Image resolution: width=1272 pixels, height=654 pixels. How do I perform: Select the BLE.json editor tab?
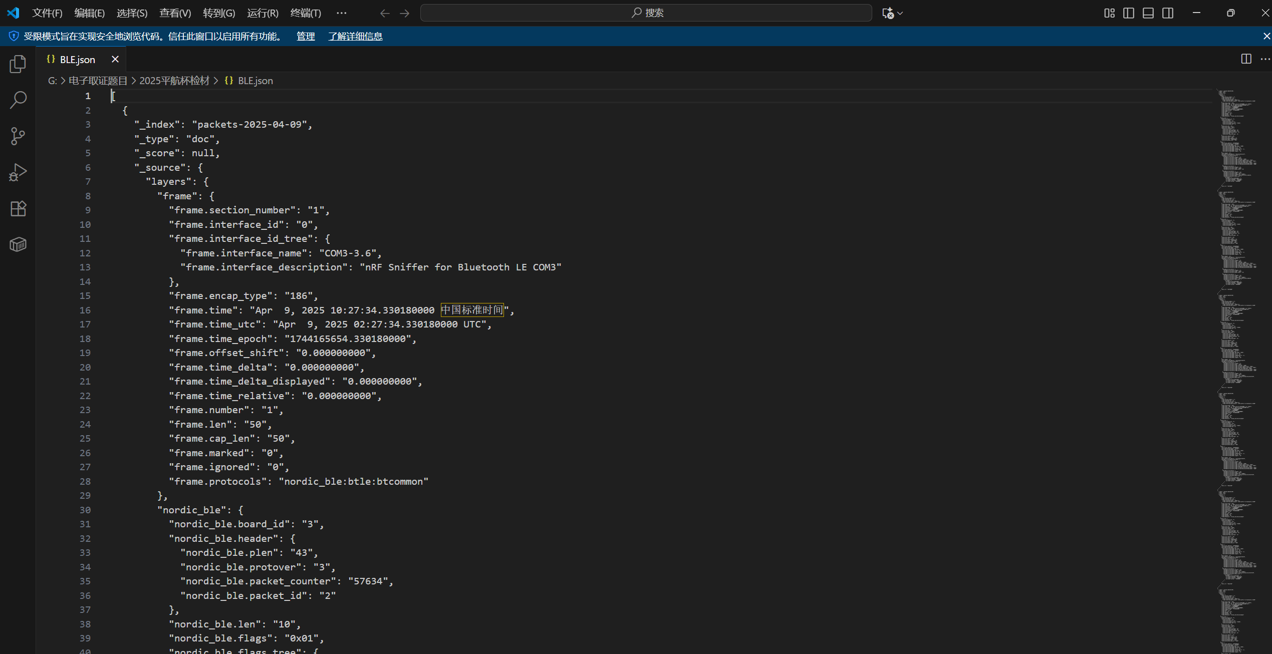[77, 60]
